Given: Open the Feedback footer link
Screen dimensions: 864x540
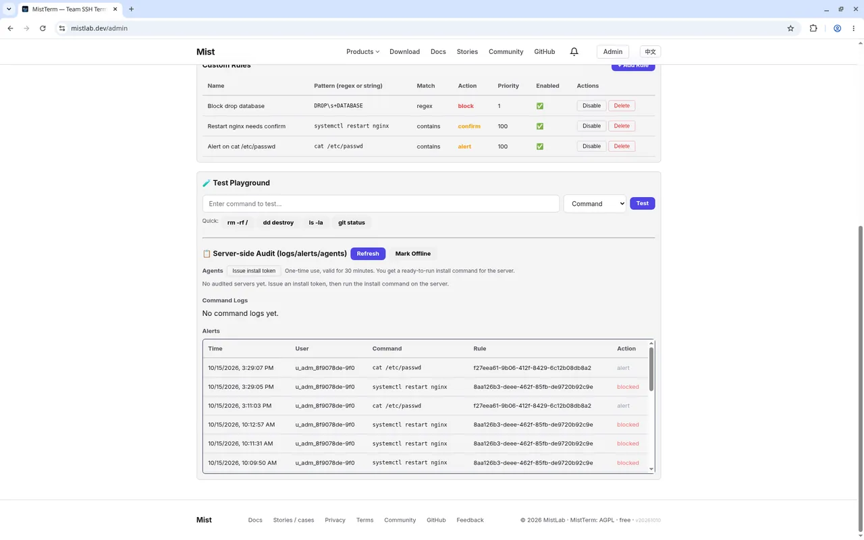Looking at the screenshot, I should 470,520.
